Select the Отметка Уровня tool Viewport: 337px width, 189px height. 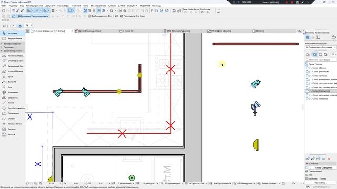13,61
